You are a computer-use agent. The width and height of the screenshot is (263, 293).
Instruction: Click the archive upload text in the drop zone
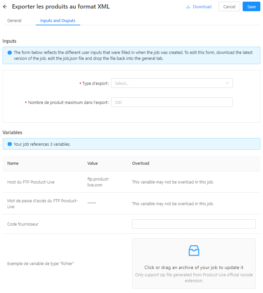(x=194, y=267)
